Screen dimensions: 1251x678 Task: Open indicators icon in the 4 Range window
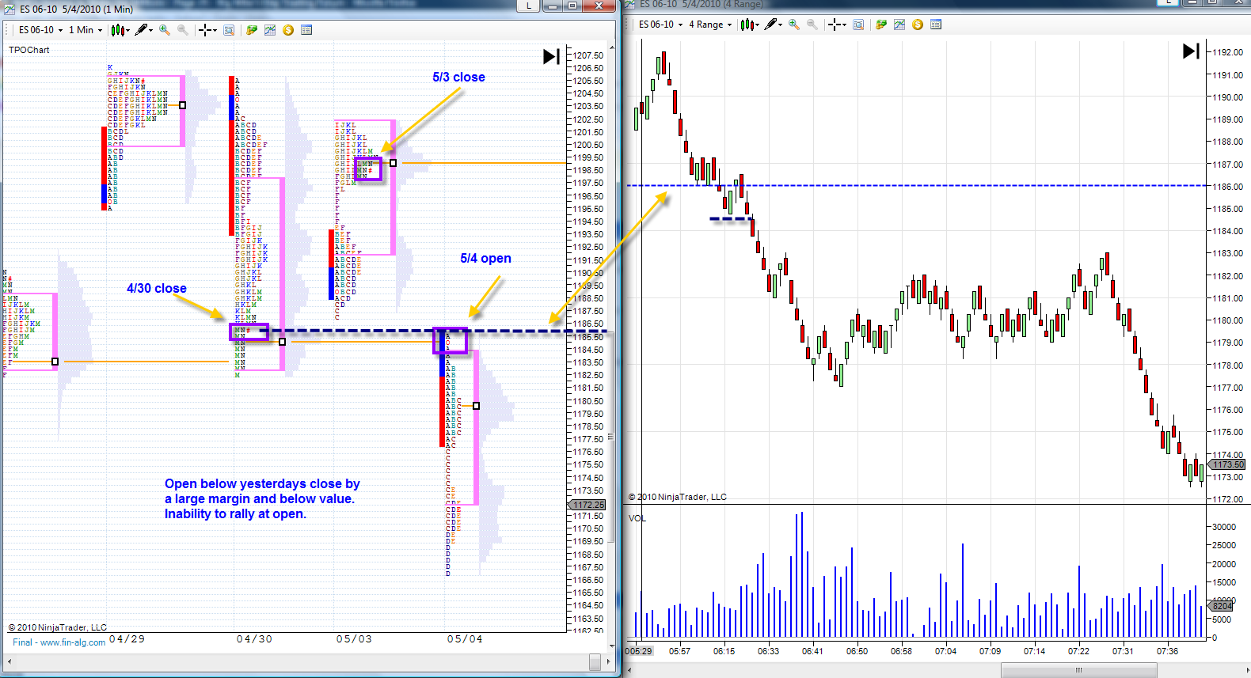click(899, 25)
